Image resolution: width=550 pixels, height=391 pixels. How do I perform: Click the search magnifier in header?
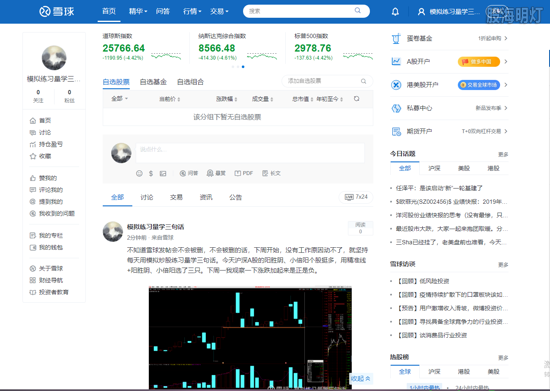pyautogui.click(x=358, y=11)
